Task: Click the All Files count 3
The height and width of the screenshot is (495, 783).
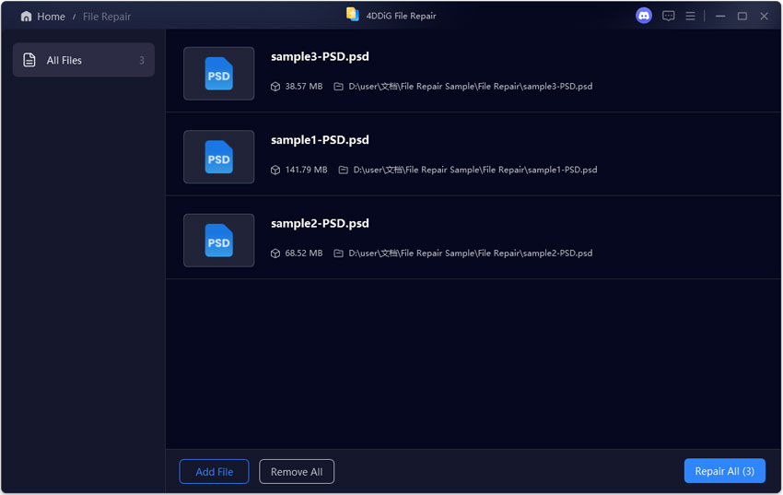Action: pyautogui.click(x=142, y=61)
